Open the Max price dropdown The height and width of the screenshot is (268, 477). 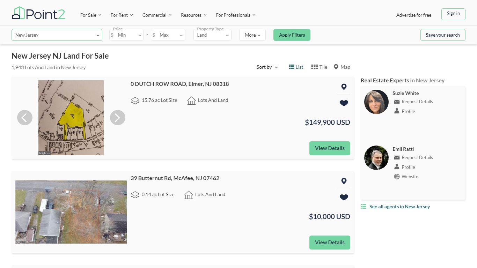(x=168, y=35)
